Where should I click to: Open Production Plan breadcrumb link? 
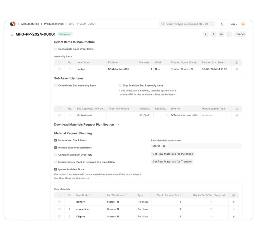click(x=54, y=24)
